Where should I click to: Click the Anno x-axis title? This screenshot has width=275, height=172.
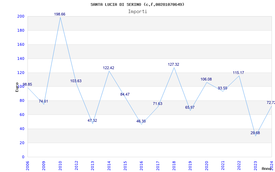[x=267, y=169]
